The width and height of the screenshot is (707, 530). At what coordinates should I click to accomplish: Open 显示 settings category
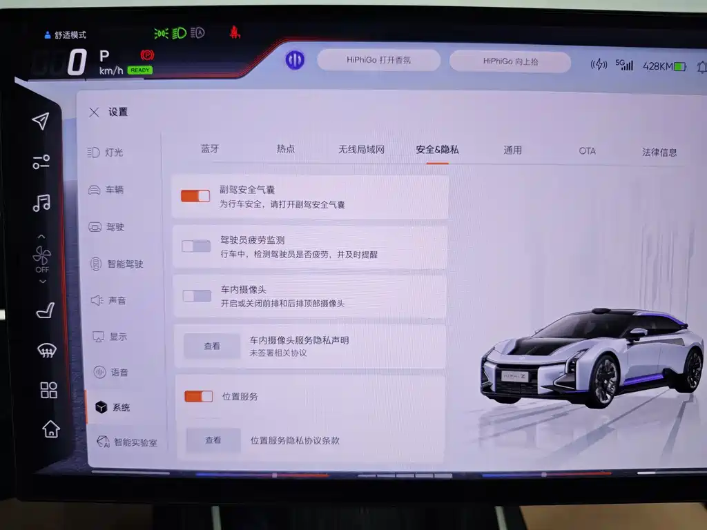coord(110,337)
